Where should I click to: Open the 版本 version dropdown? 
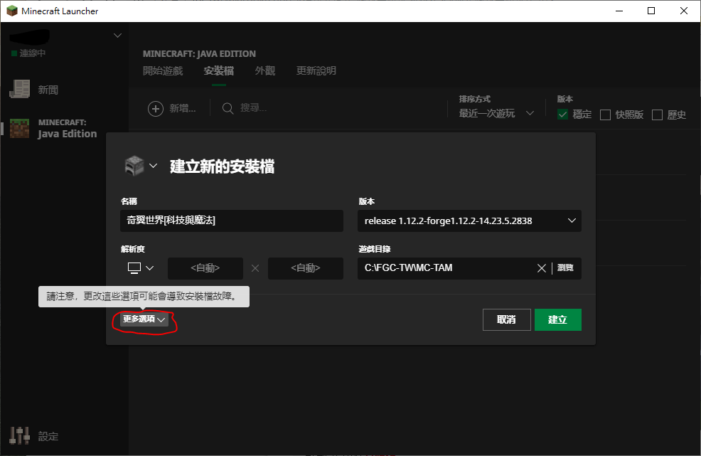click(469, 221)
